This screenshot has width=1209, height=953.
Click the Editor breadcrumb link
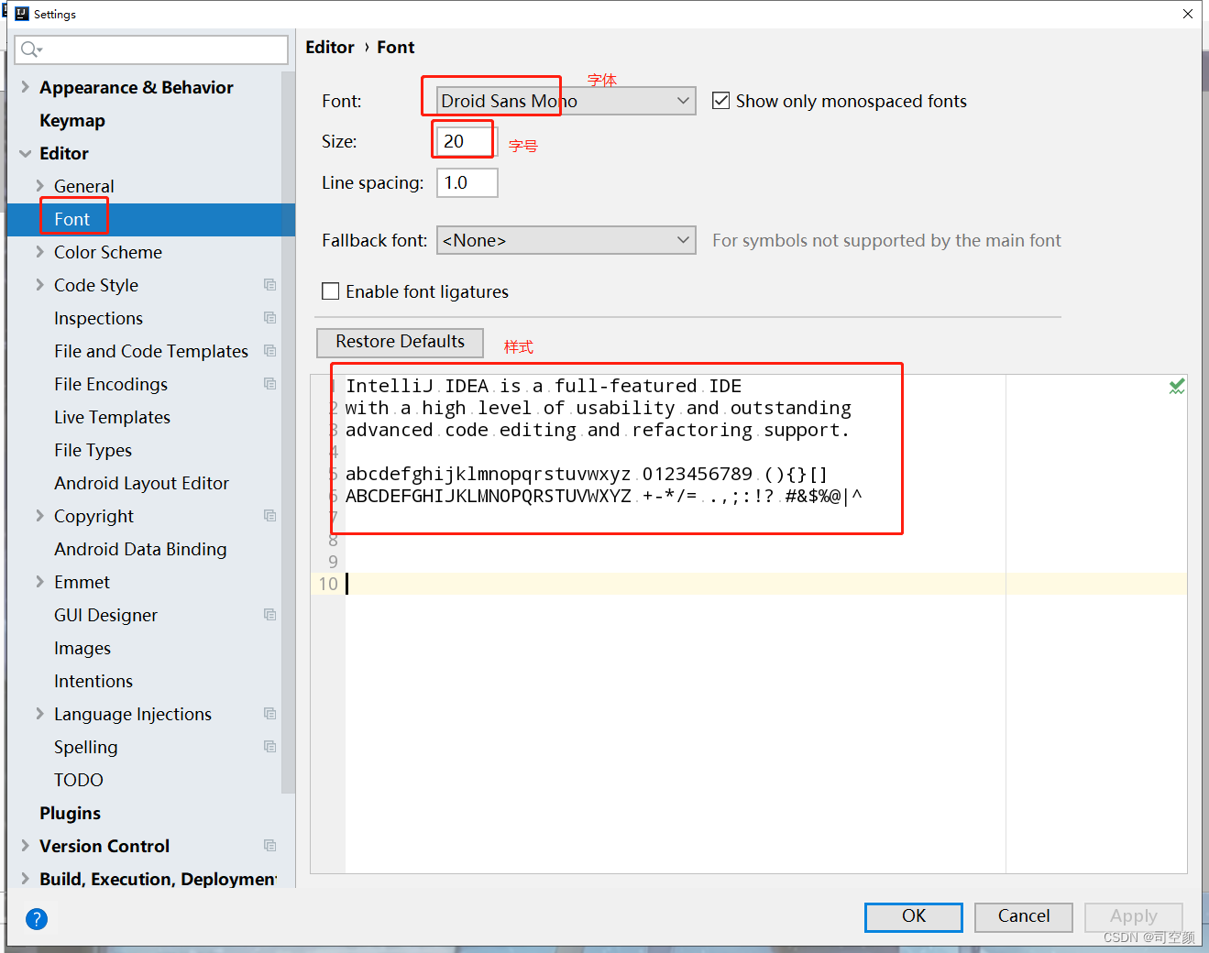[330, 47]
